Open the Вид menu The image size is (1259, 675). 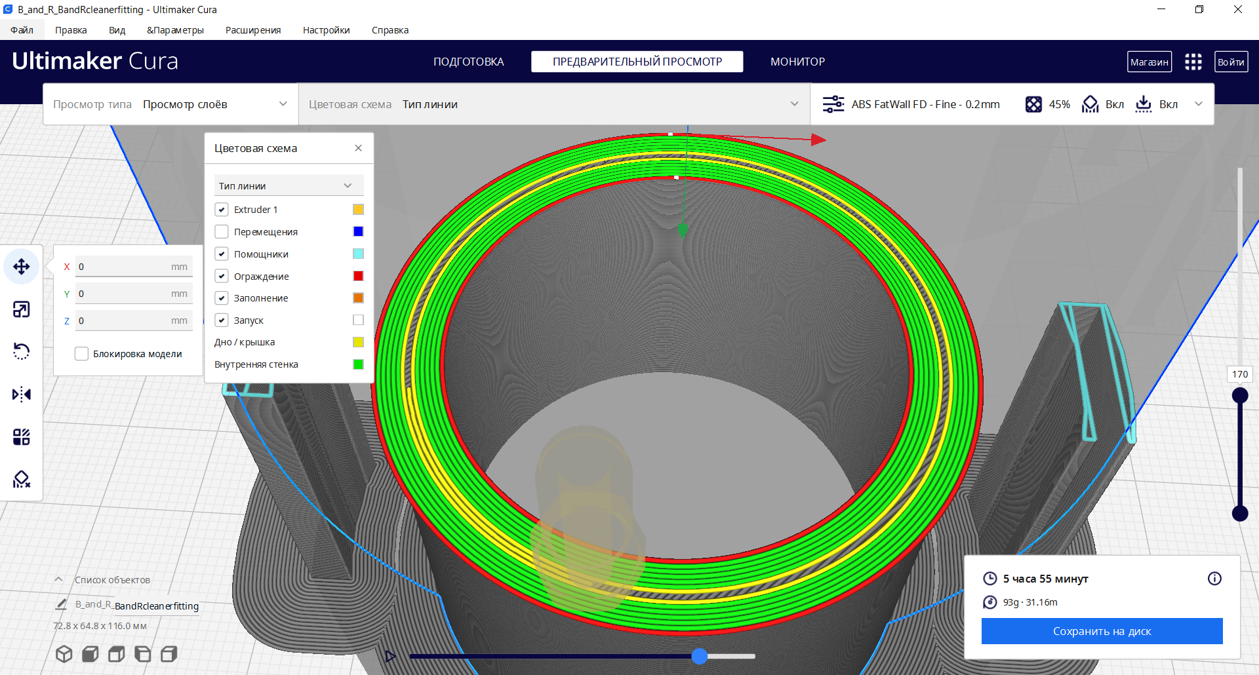117,30
